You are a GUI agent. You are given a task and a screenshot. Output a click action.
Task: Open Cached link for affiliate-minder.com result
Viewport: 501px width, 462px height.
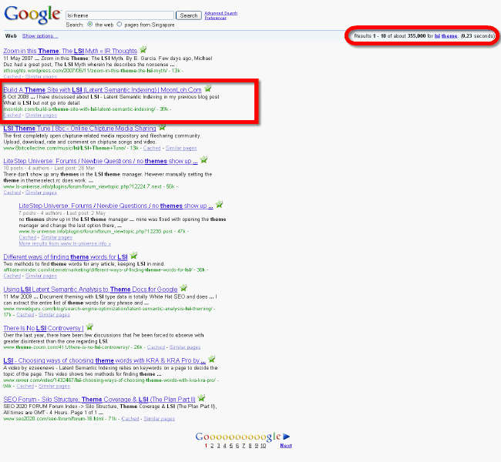click(12, 276)
